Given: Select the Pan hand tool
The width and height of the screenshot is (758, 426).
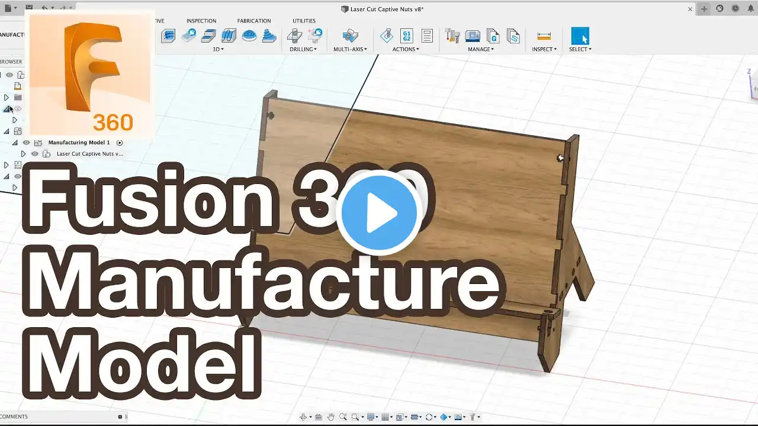Looking at the screenshot, I should coord(331,417).
